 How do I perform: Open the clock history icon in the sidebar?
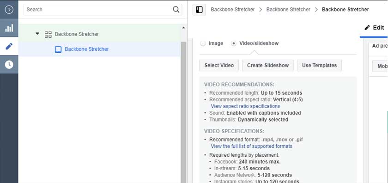click(x=9, y=64)
